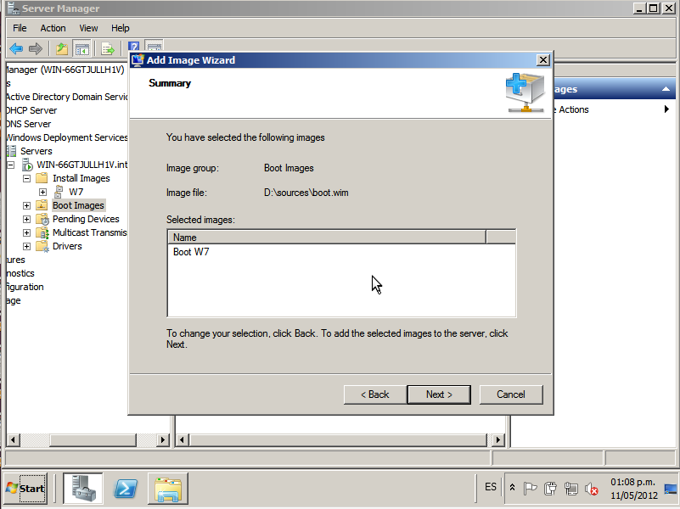Open the Action menu
Screen dimensions: 680x509
[53, 28]
